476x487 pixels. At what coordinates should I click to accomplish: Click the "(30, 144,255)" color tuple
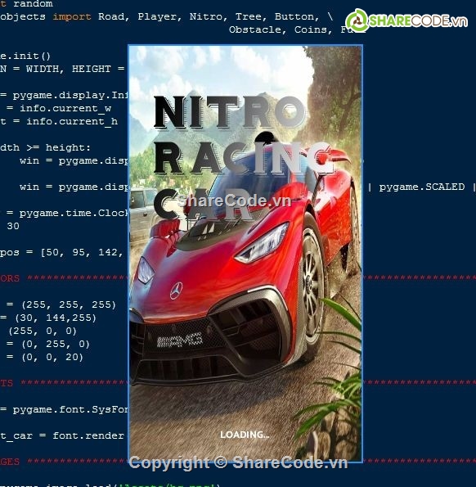click(x=56, y=318)
